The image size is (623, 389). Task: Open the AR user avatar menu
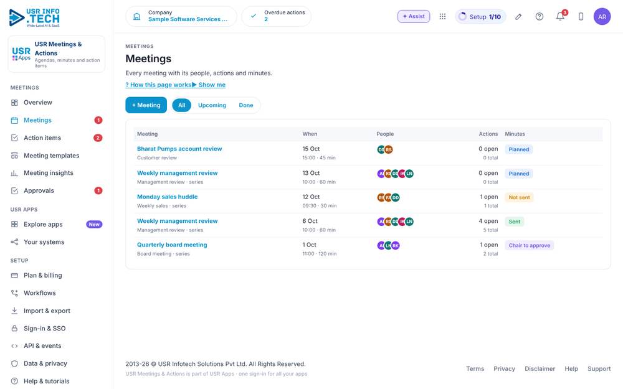pos(602,17)
